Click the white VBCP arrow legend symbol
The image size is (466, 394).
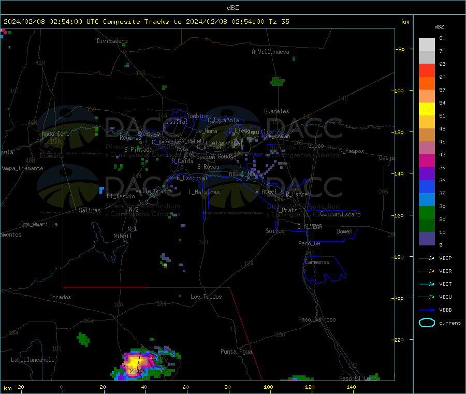pyautogui.click(x=427, y=258)
